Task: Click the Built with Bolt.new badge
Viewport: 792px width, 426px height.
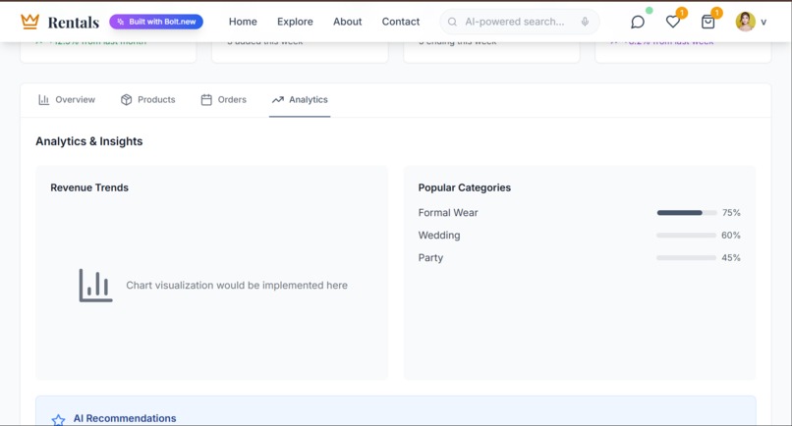Action: [156, 22]
